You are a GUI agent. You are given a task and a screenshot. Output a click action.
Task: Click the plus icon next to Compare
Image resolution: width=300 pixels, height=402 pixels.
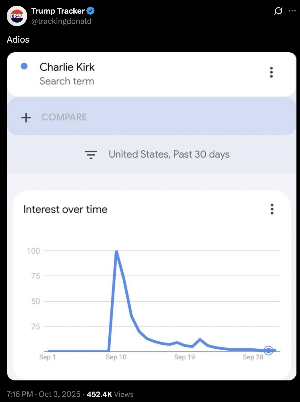click(x=26, y=118)
